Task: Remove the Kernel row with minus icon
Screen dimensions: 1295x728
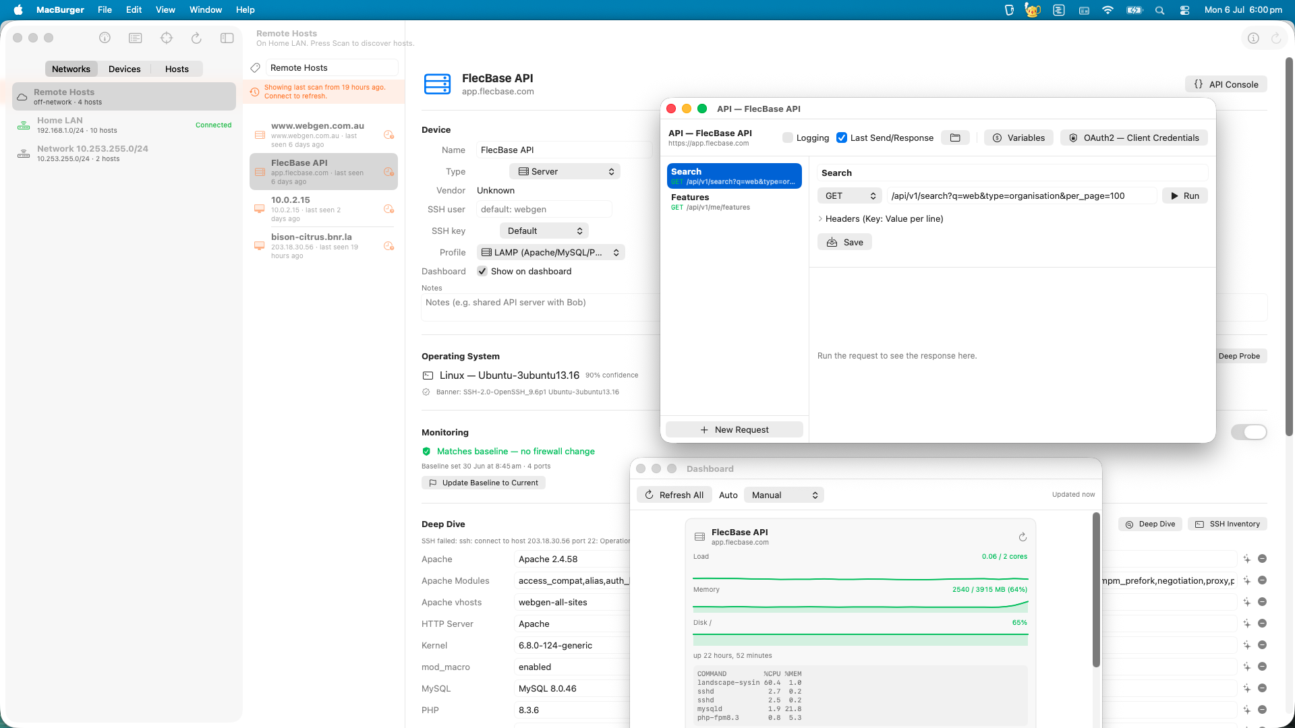Action: pyautogui.click(x=1262, y=645)
